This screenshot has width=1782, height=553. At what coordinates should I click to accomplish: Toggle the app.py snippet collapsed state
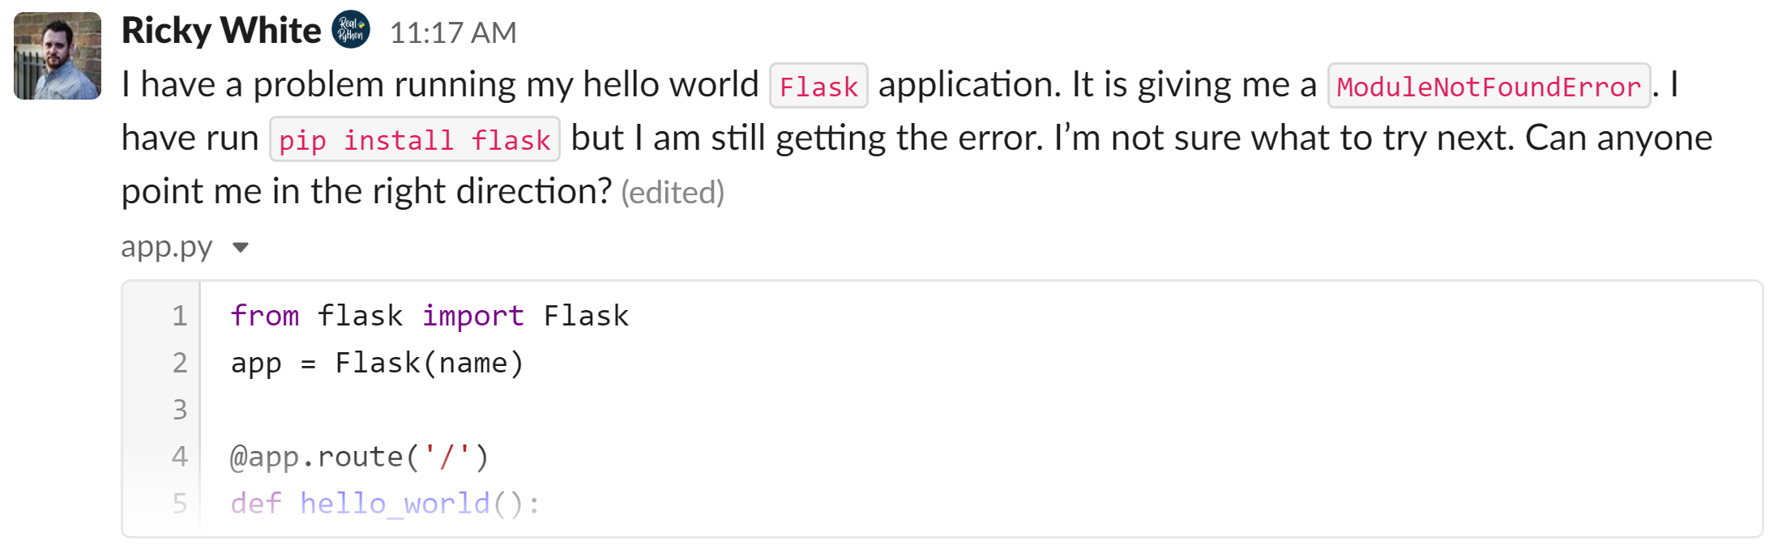click(241, 249)
